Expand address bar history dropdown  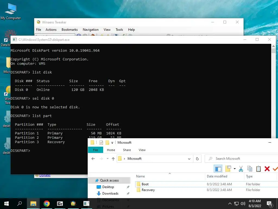(189, 159)
